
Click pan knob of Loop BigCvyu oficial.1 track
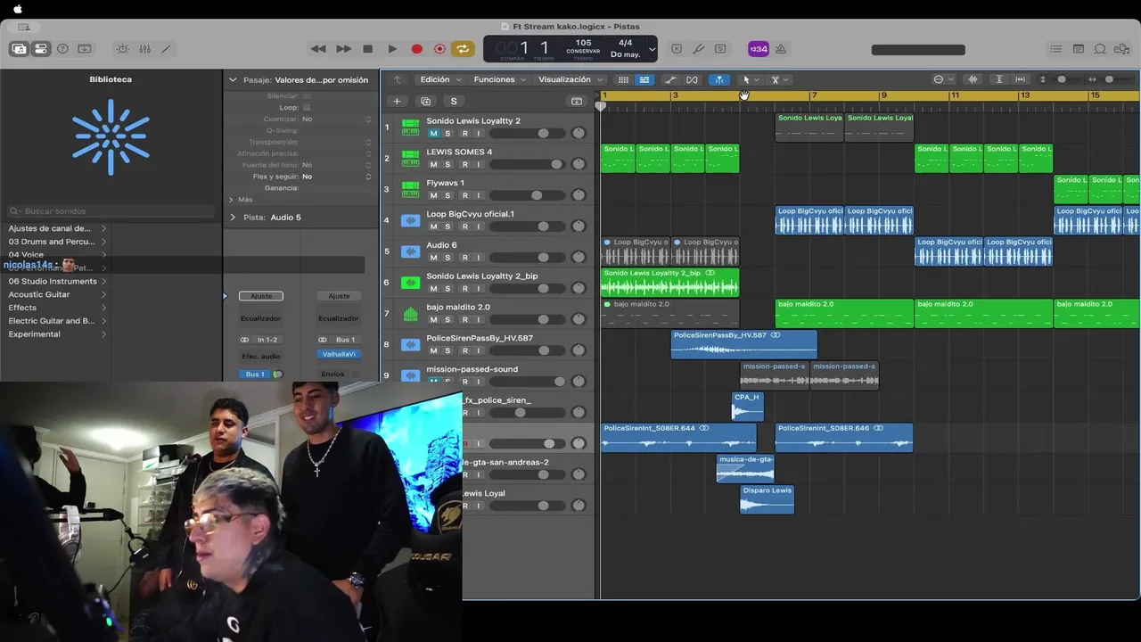tap(579, 226)
